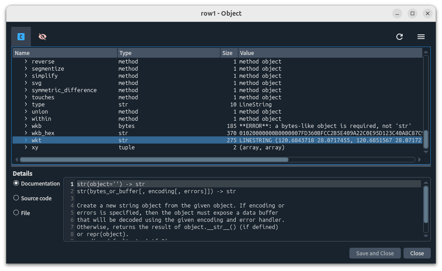
Task: Click the refresh icon in toolbar
Action: click(x=399, y=37)
